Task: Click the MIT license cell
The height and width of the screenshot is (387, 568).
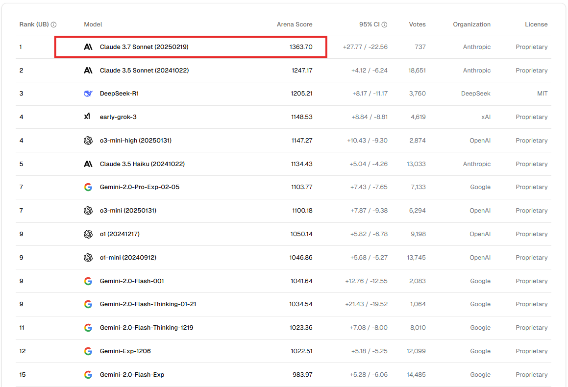Action: pyautogui.click(x=543, y=94)
